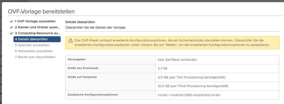Screen dimensions: 284x104
Task: Click the green checkmark beside step 3
Action: pos(11,33)
